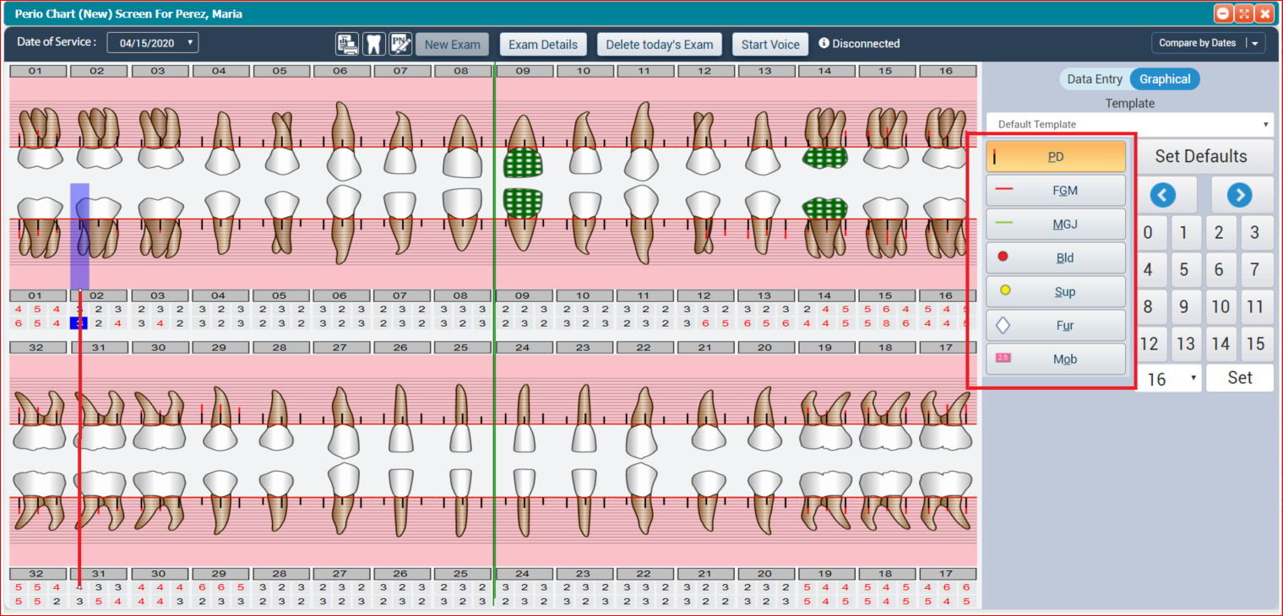Open the 16 value dropdown beside Set

tap(1170, 379)
